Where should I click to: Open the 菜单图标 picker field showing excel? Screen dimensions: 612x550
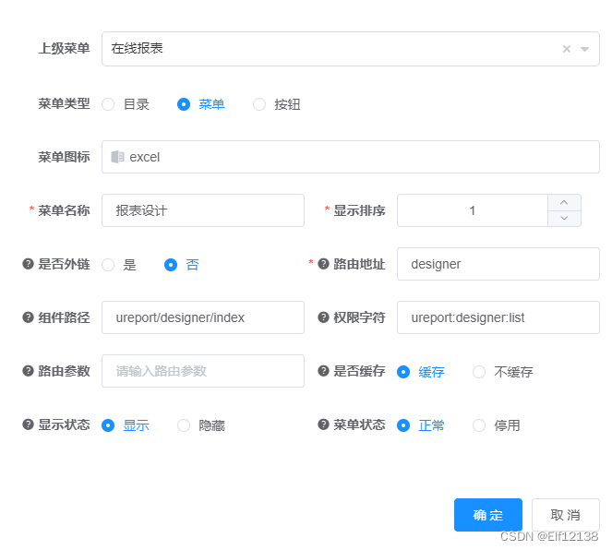tap(351, 157)
